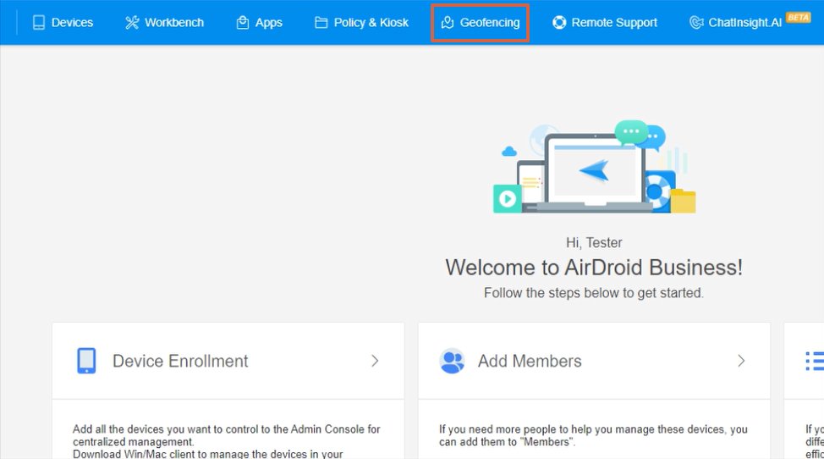Expand the Device Enrollment chevron arrow
This screenshot has height=459, width=824.
pyautogui.click(x=375, y=361)
